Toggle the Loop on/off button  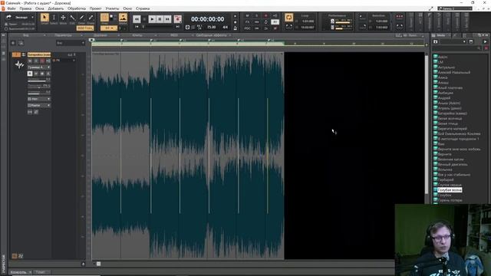tap(288, 17)
